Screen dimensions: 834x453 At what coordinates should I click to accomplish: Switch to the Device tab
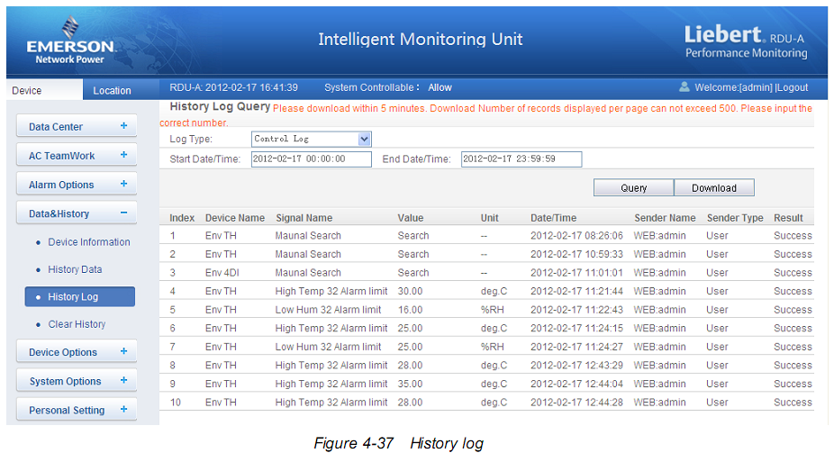point(27,90)
